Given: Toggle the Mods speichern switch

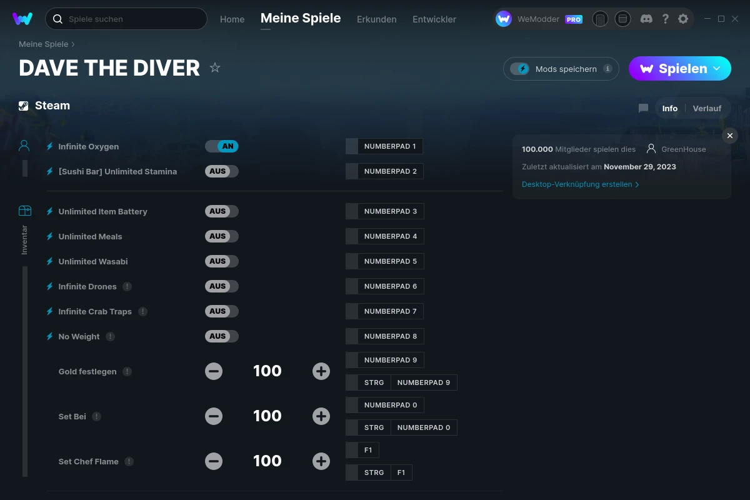Looking at the screenshot, I should click(x=520, y=69).
